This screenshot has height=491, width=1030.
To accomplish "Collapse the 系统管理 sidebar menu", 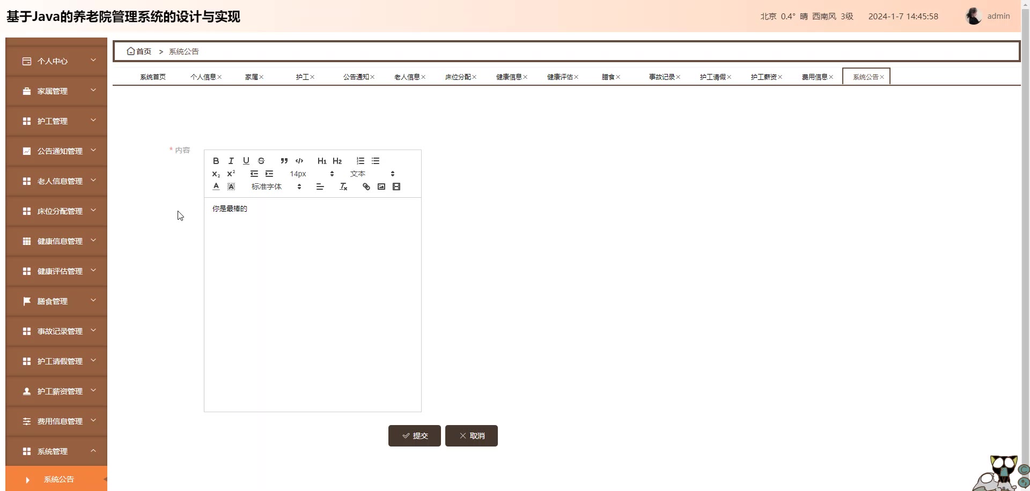I will (56, 451).
